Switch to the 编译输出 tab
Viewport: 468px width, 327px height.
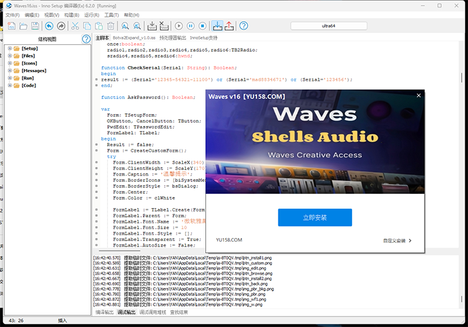click(104, 312)
